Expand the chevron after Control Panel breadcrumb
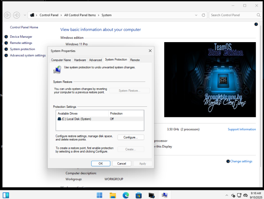264x199 pixels. click(61, 15)
